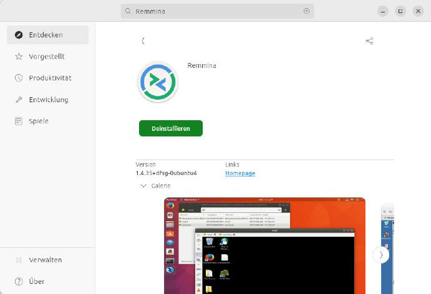Click the Version label
The width and height of the screenshot is (431, 294).
click(146, 164)
